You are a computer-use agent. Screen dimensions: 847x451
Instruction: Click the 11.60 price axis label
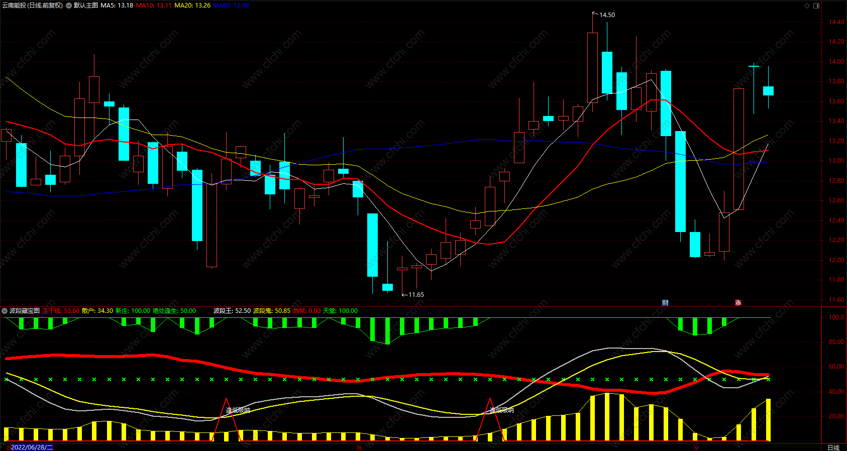coord(836,300)
